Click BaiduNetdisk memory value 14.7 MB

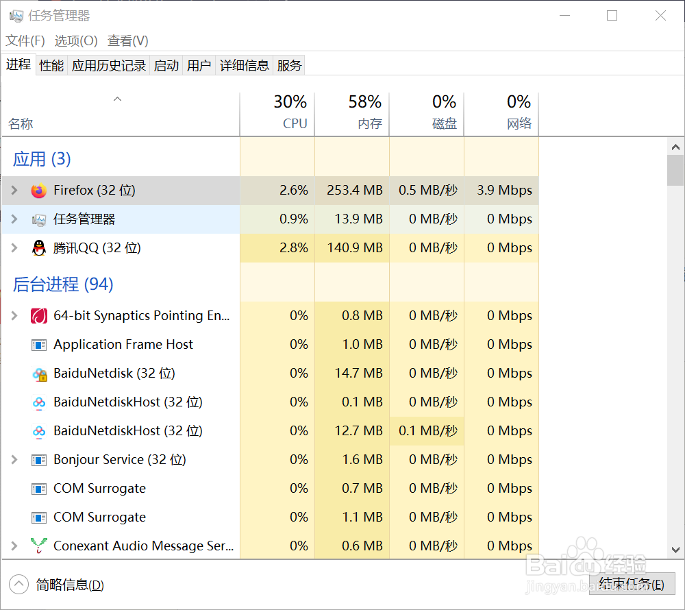[x=359, y=373]
